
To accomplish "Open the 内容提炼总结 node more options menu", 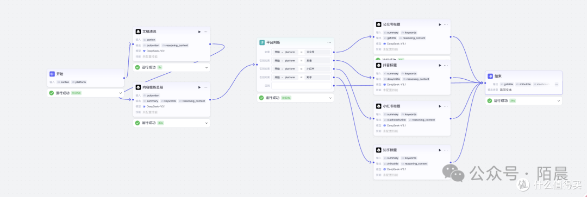I will pyautogui.click(x=205, y=87).
